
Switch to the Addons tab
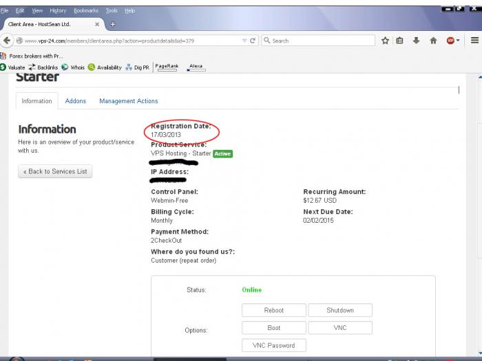click(x=76, y=101)
